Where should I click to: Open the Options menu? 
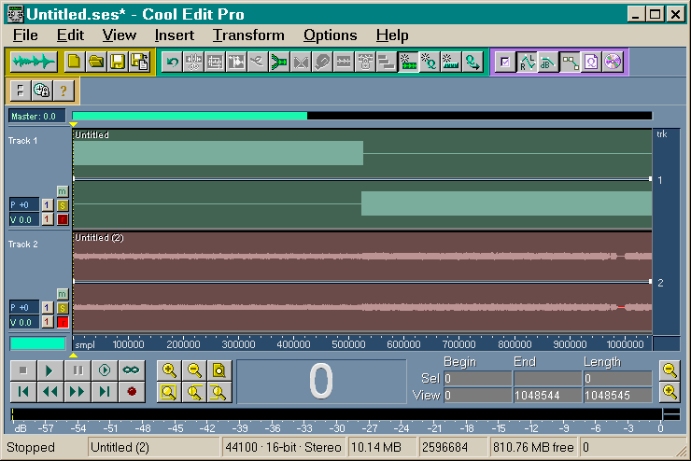(330, 35)
